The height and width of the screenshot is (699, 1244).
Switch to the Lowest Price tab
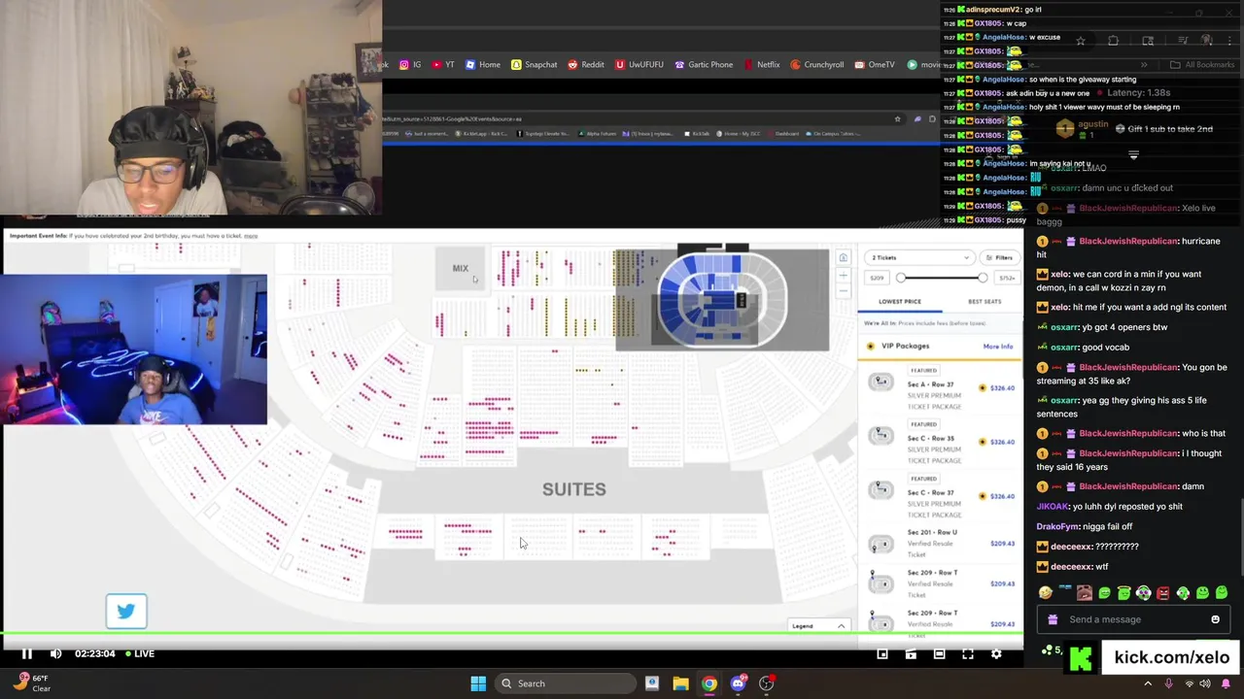coord(900,302)
